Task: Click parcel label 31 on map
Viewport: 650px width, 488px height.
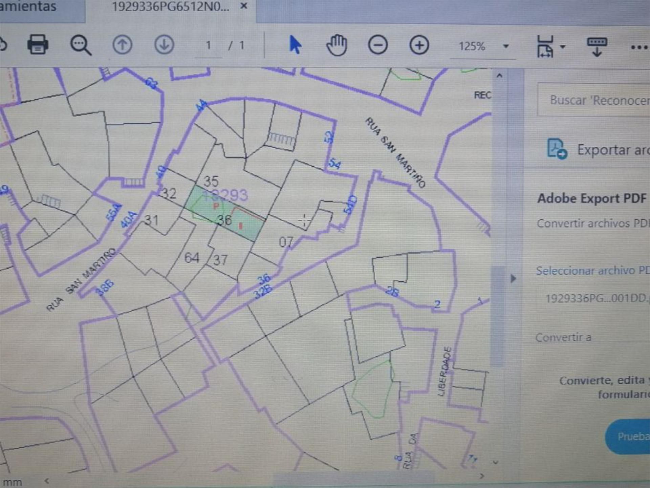Action: [x=151, y=220]
